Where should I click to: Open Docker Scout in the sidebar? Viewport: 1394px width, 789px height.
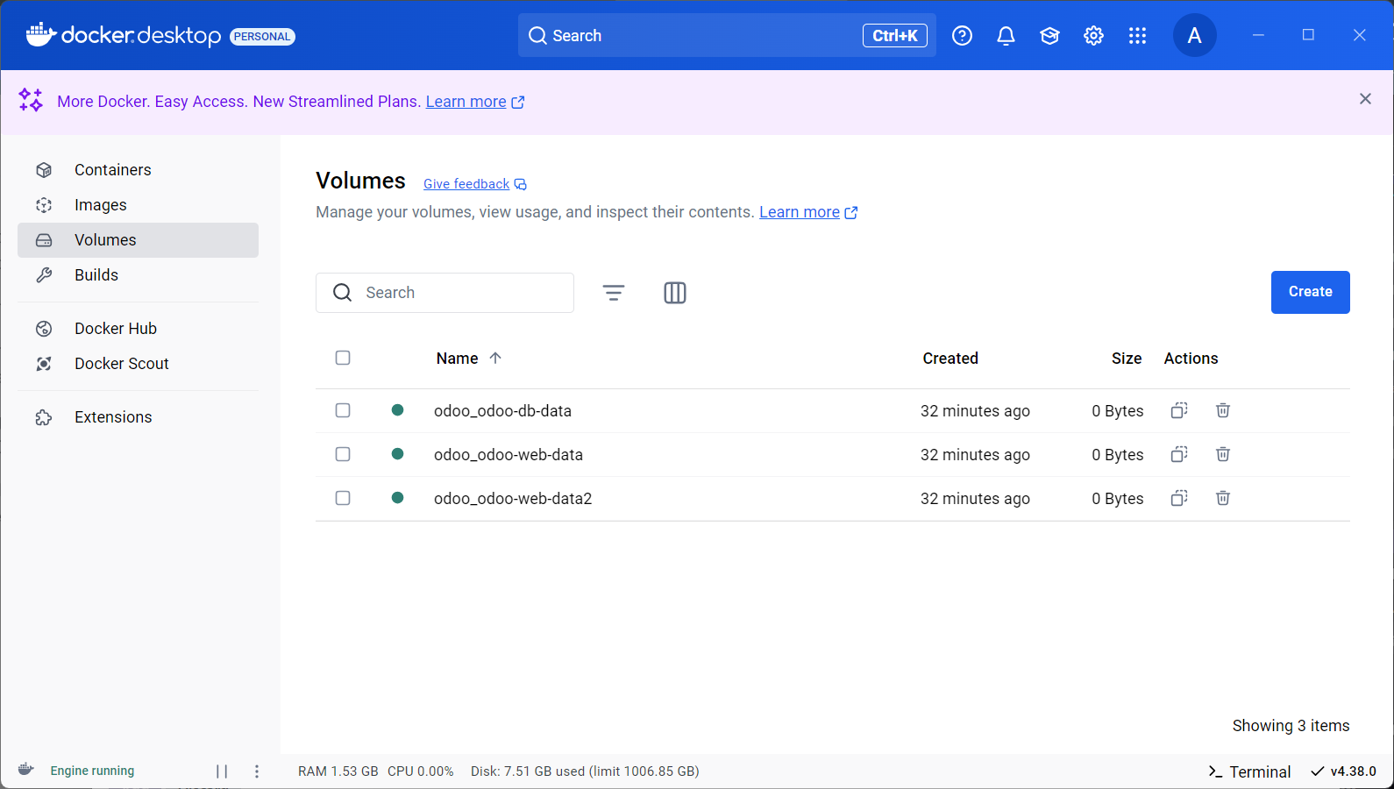tap(138, 364)
